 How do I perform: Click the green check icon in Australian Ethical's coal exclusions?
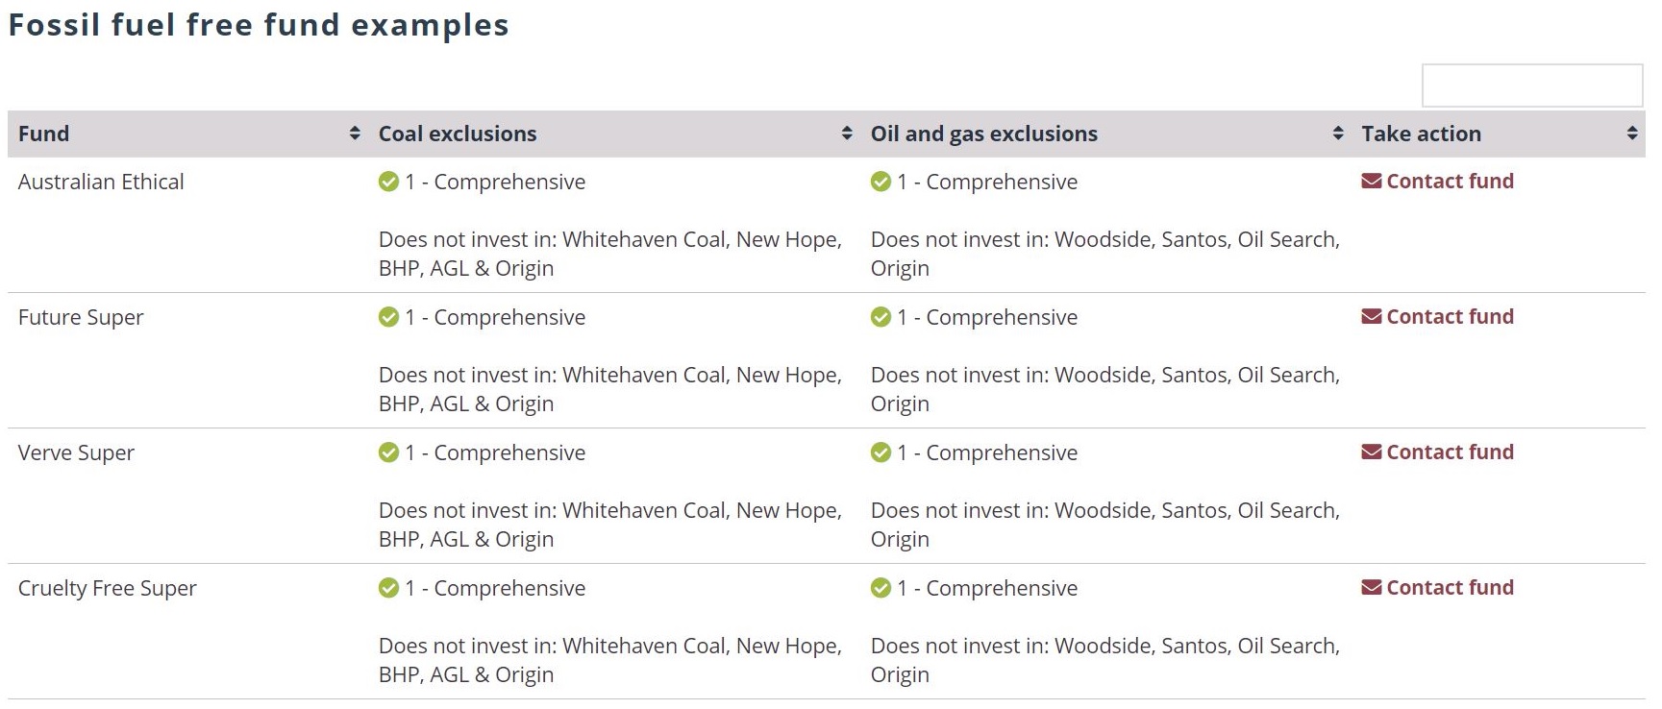(x=388, y=182)
